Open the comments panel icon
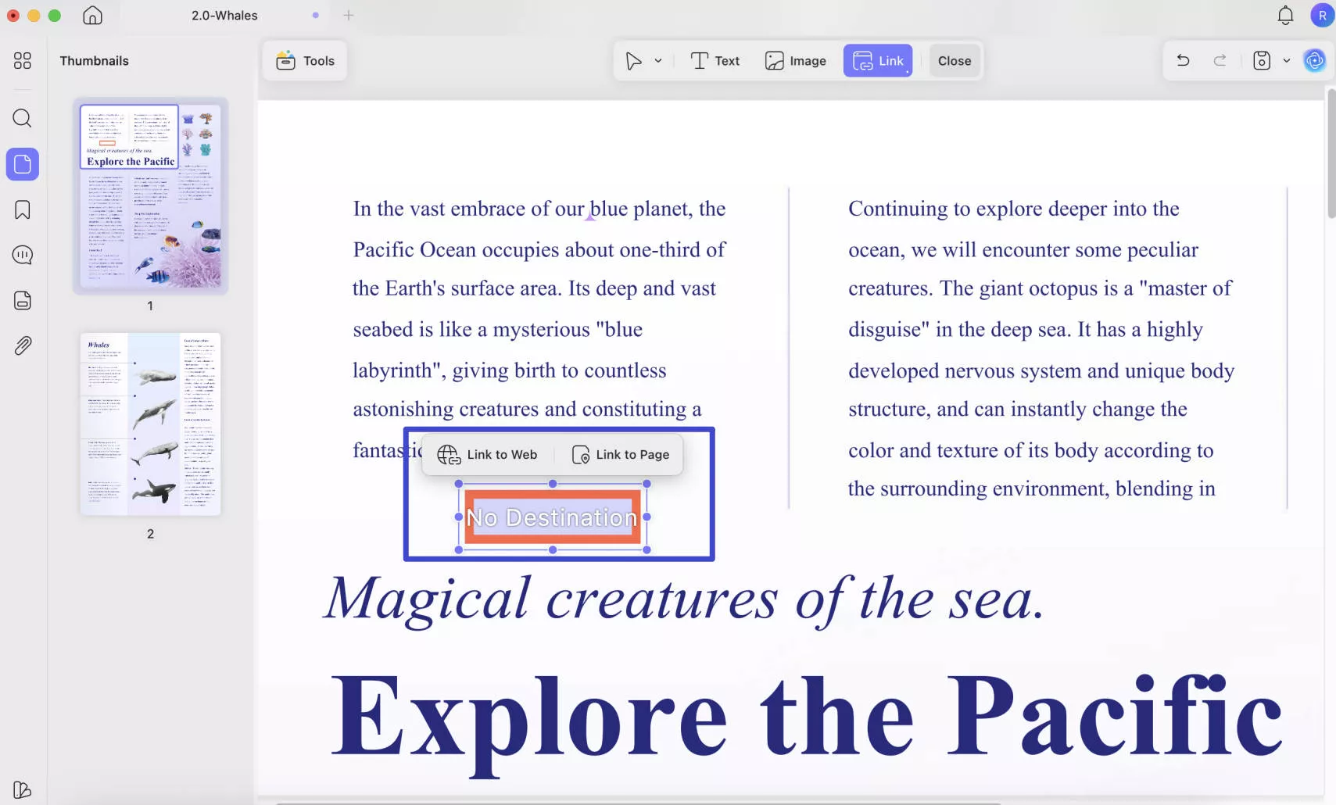1336x805 pixels. [x=23, y=255]
